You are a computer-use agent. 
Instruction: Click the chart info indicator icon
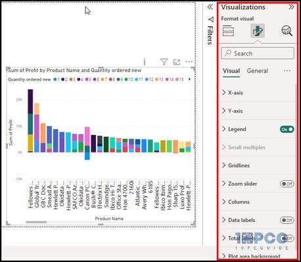(x=145, y=62)
